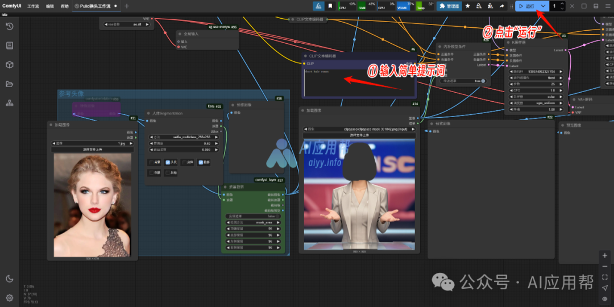Click the woman portrait preview image
This screenshot has height=307, width=614.
click(93, 205)
